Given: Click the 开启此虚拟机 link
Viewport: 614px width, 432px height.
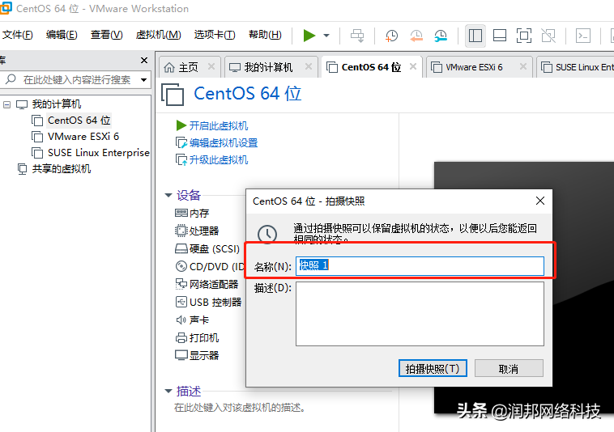Looking at the screenshot, I should (218, 126).
